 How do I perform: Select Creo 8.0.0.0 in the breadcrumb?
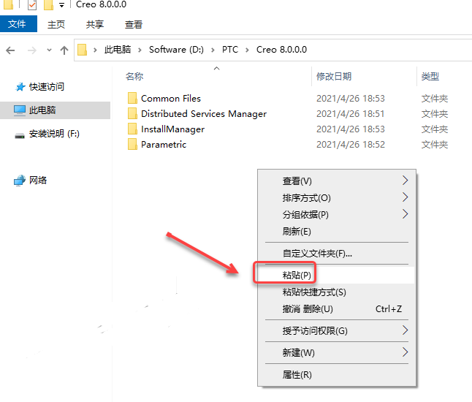pyautogui.click(x=282, y=50)
